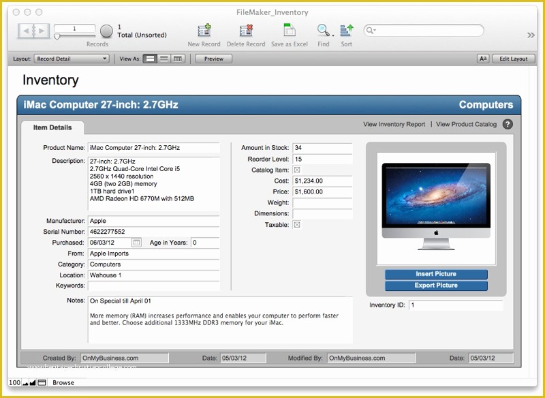Create a New Record
Screen dimensions: 545x398
click(x=204, y=31)
